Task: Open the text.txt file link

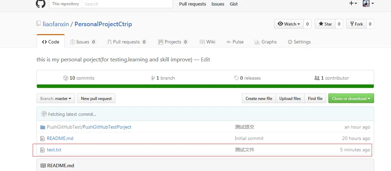Action: click(x=54, y=150)
